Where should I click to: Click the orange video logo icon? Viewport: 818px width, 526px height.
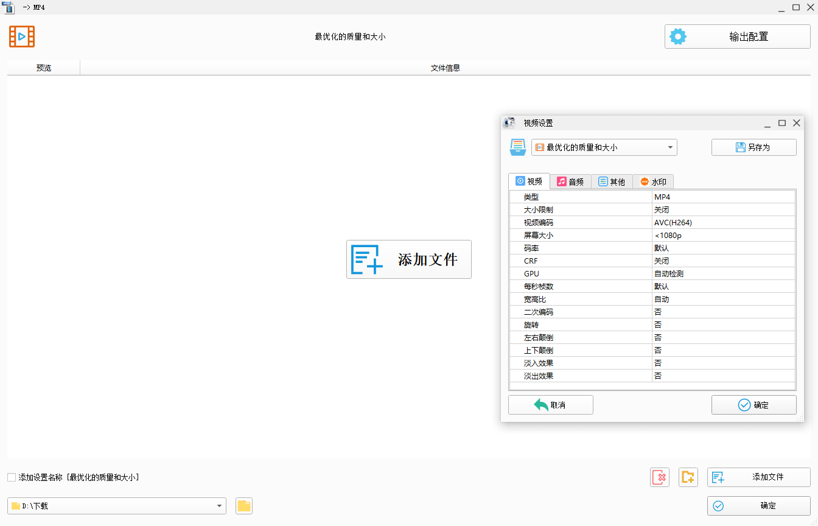(22, 37)
